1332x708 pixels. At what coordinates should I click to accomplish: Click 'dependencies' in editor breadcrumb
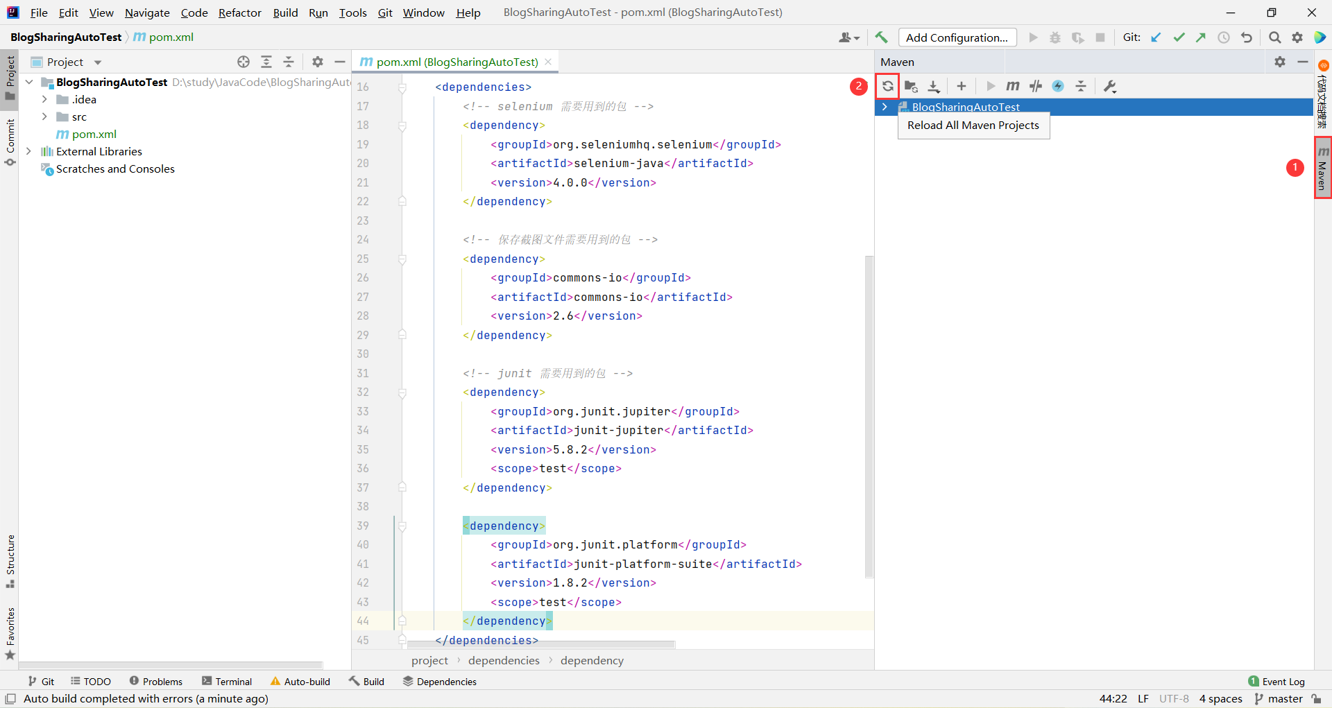pos(504,660)
